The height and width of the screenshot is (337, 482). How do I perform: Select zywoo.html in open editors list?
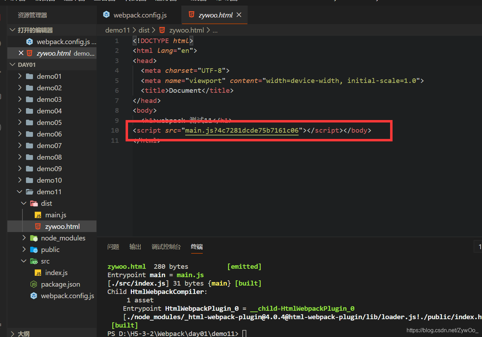pyautogui.click(x=52, y=53)
